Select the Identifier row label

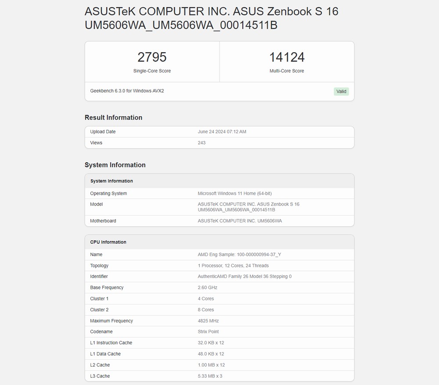click(x=99, y=277)
